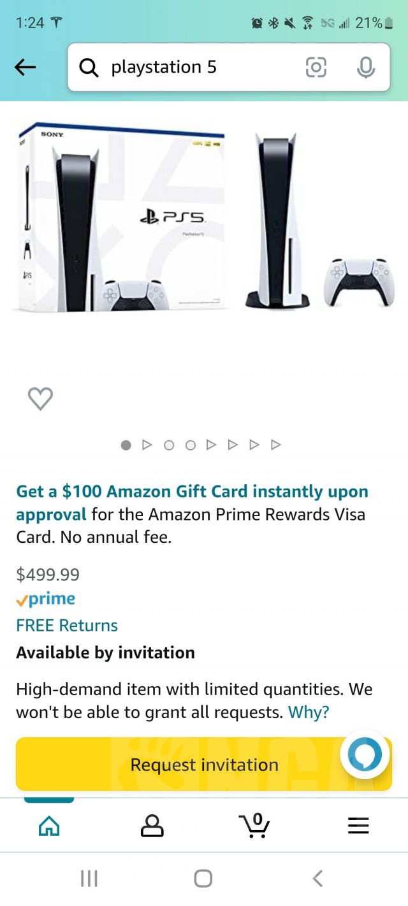
Task: Open the account profile tab
Action: pos(152,826)
